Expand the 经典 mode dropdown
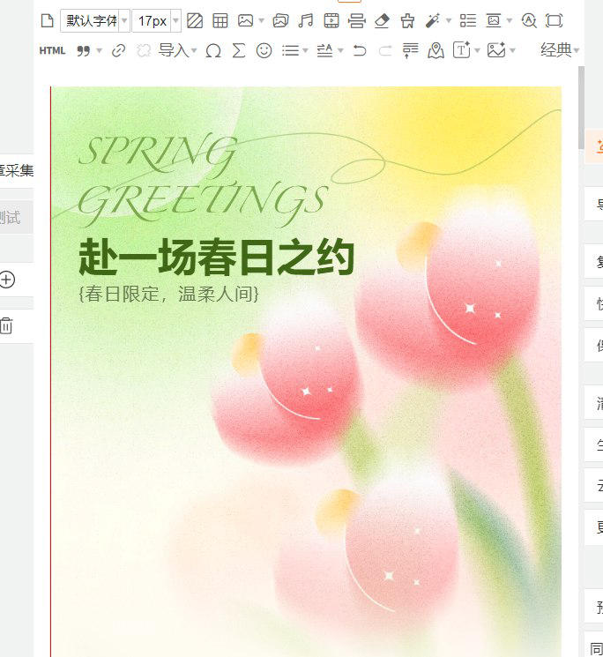 pyautogui.click(x=561, y=51)
